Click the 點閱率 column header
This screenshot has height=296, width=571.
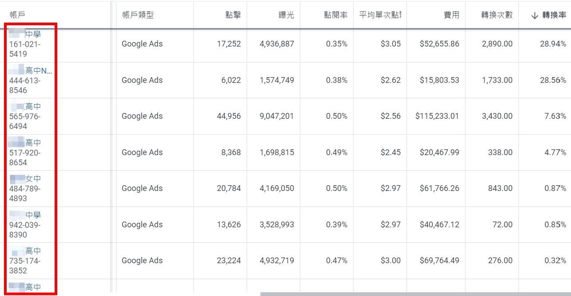(336, 15)
